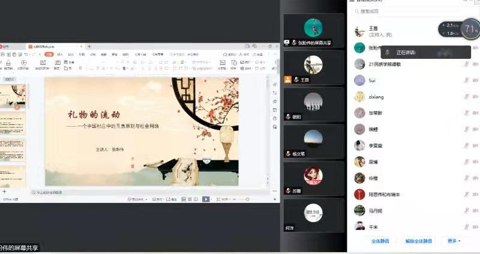Toggle microphone mute icon for 李雯萱
Viewport: 480px width, 254px height.
tap(466, 145)
